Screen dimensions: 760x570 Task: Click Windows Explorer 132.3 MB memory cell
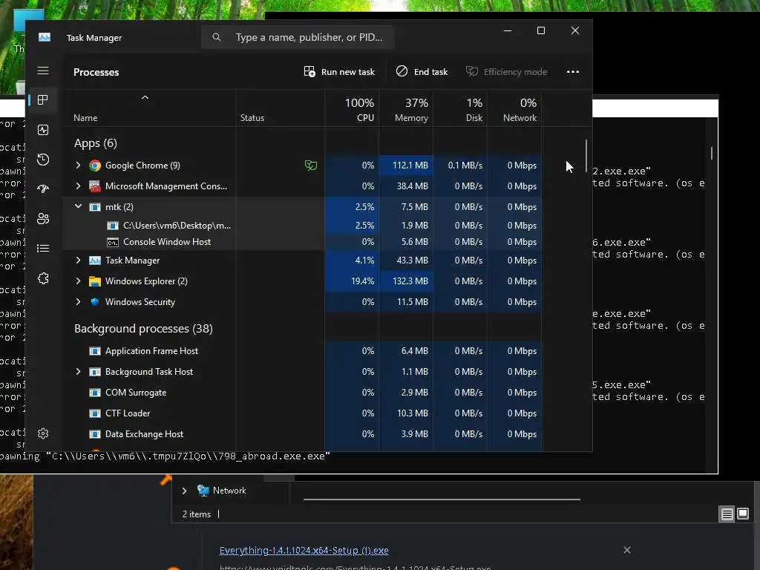point(406,281)
